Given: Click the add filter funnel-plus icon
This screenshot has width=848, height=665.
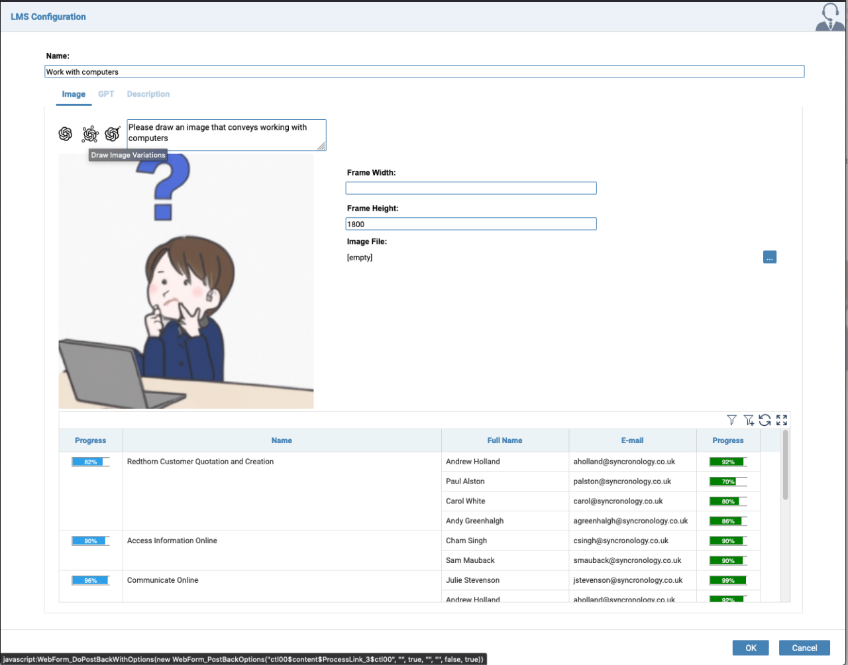Looking at the screenshot, I should 749,420.
